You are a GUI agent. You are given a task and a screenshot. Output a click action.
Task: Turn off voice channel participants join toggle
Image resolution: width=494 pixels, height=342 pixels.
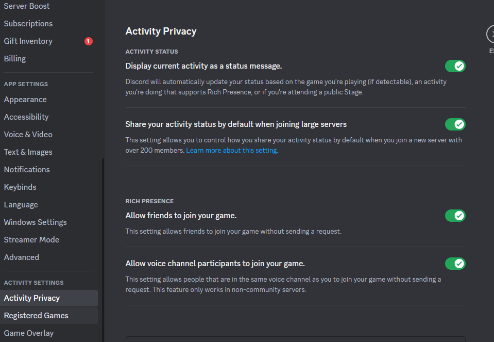pos(455,264)
